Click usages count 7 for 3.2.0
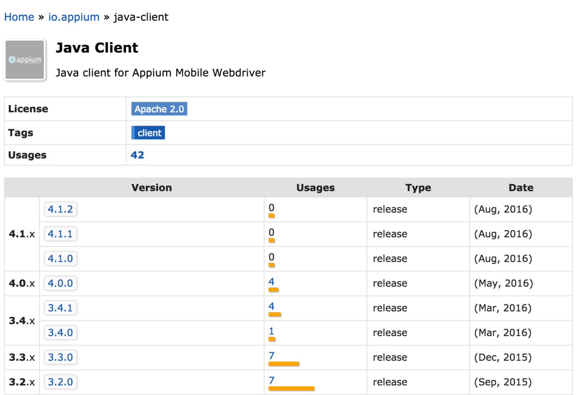Viewport: 580px width, 395px height. (271, 381)
